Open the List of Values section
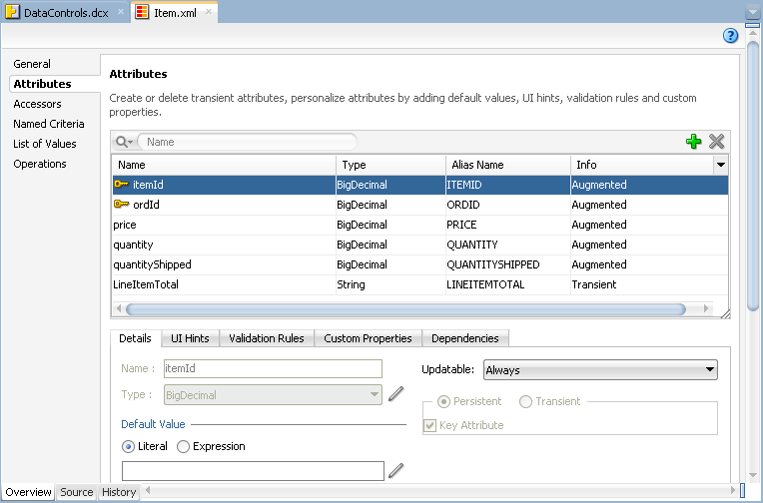This screenshot has height=503, width=763. point(45,144)
